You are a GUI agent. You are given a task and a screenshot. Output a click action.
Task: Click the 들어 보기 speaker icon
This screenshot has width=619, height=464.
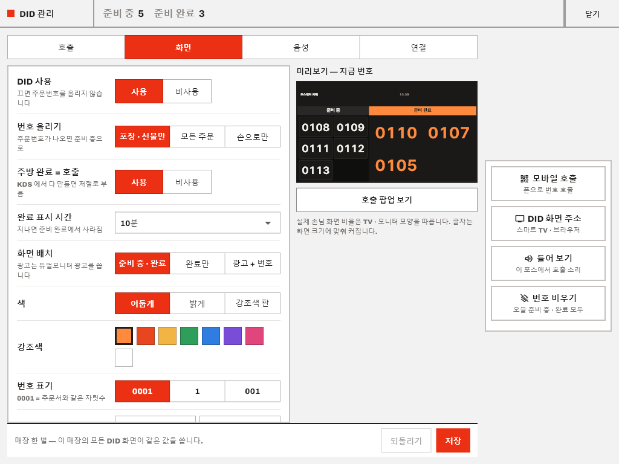coord(528,259)
